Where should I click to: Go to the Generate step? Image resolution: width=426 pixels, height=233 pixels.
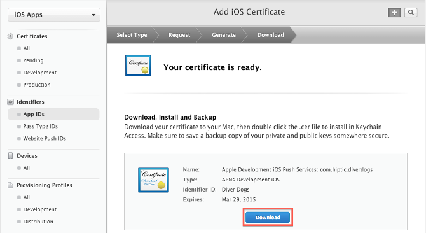click(x=224, y=35)
